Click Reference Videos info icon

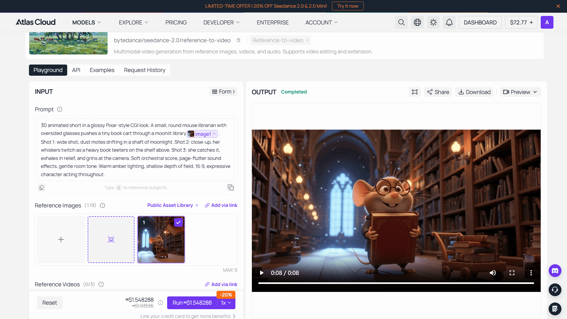click(x=101, y=284)
